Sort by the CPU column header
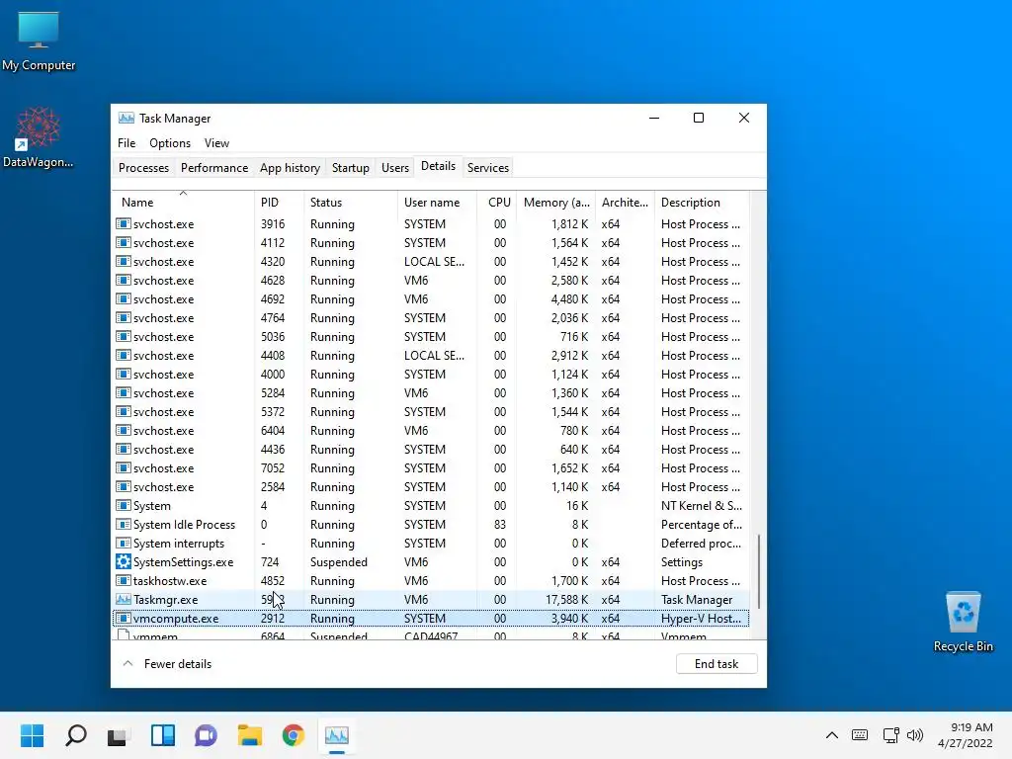Viewport: 1012px width, 759px height. (496, 202)
